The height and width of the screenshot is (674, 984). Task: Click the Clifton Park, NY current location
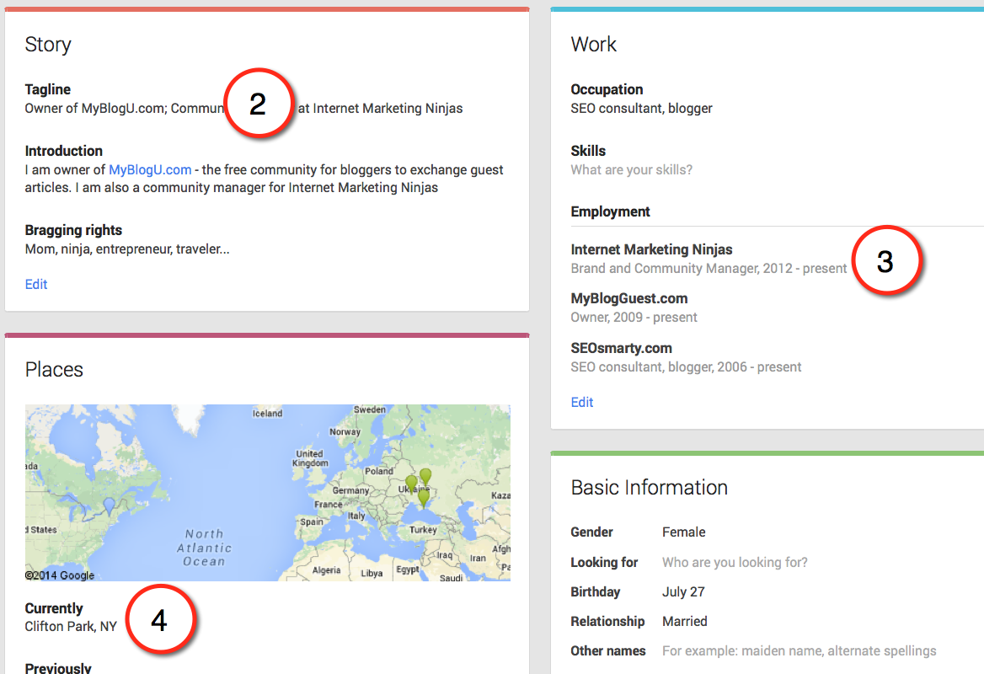pos(71,626)
